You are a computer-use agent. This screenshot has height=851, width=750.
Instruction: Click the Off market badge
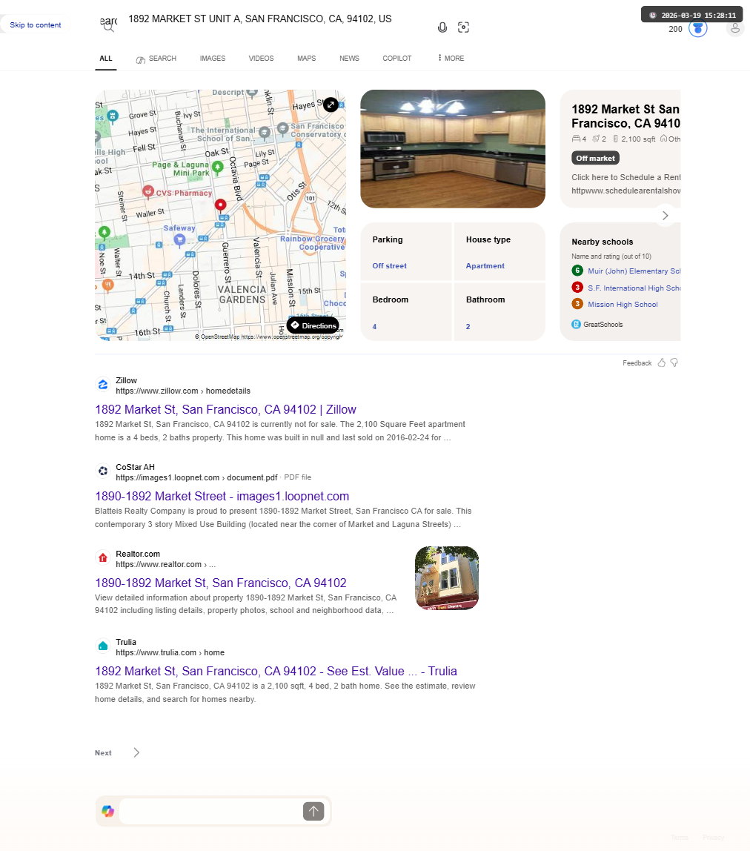(x=595, y=158)
